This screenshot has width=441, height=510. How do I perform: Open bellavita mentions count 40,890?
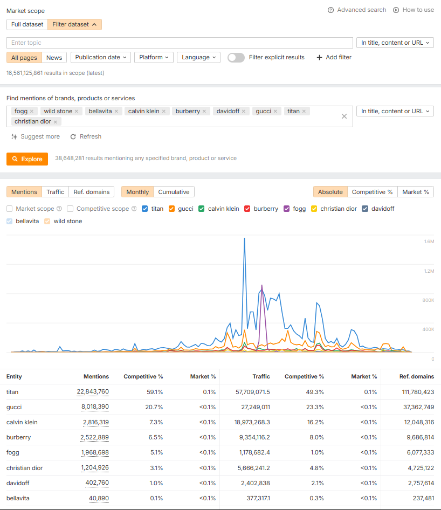(x=99, y=498)
